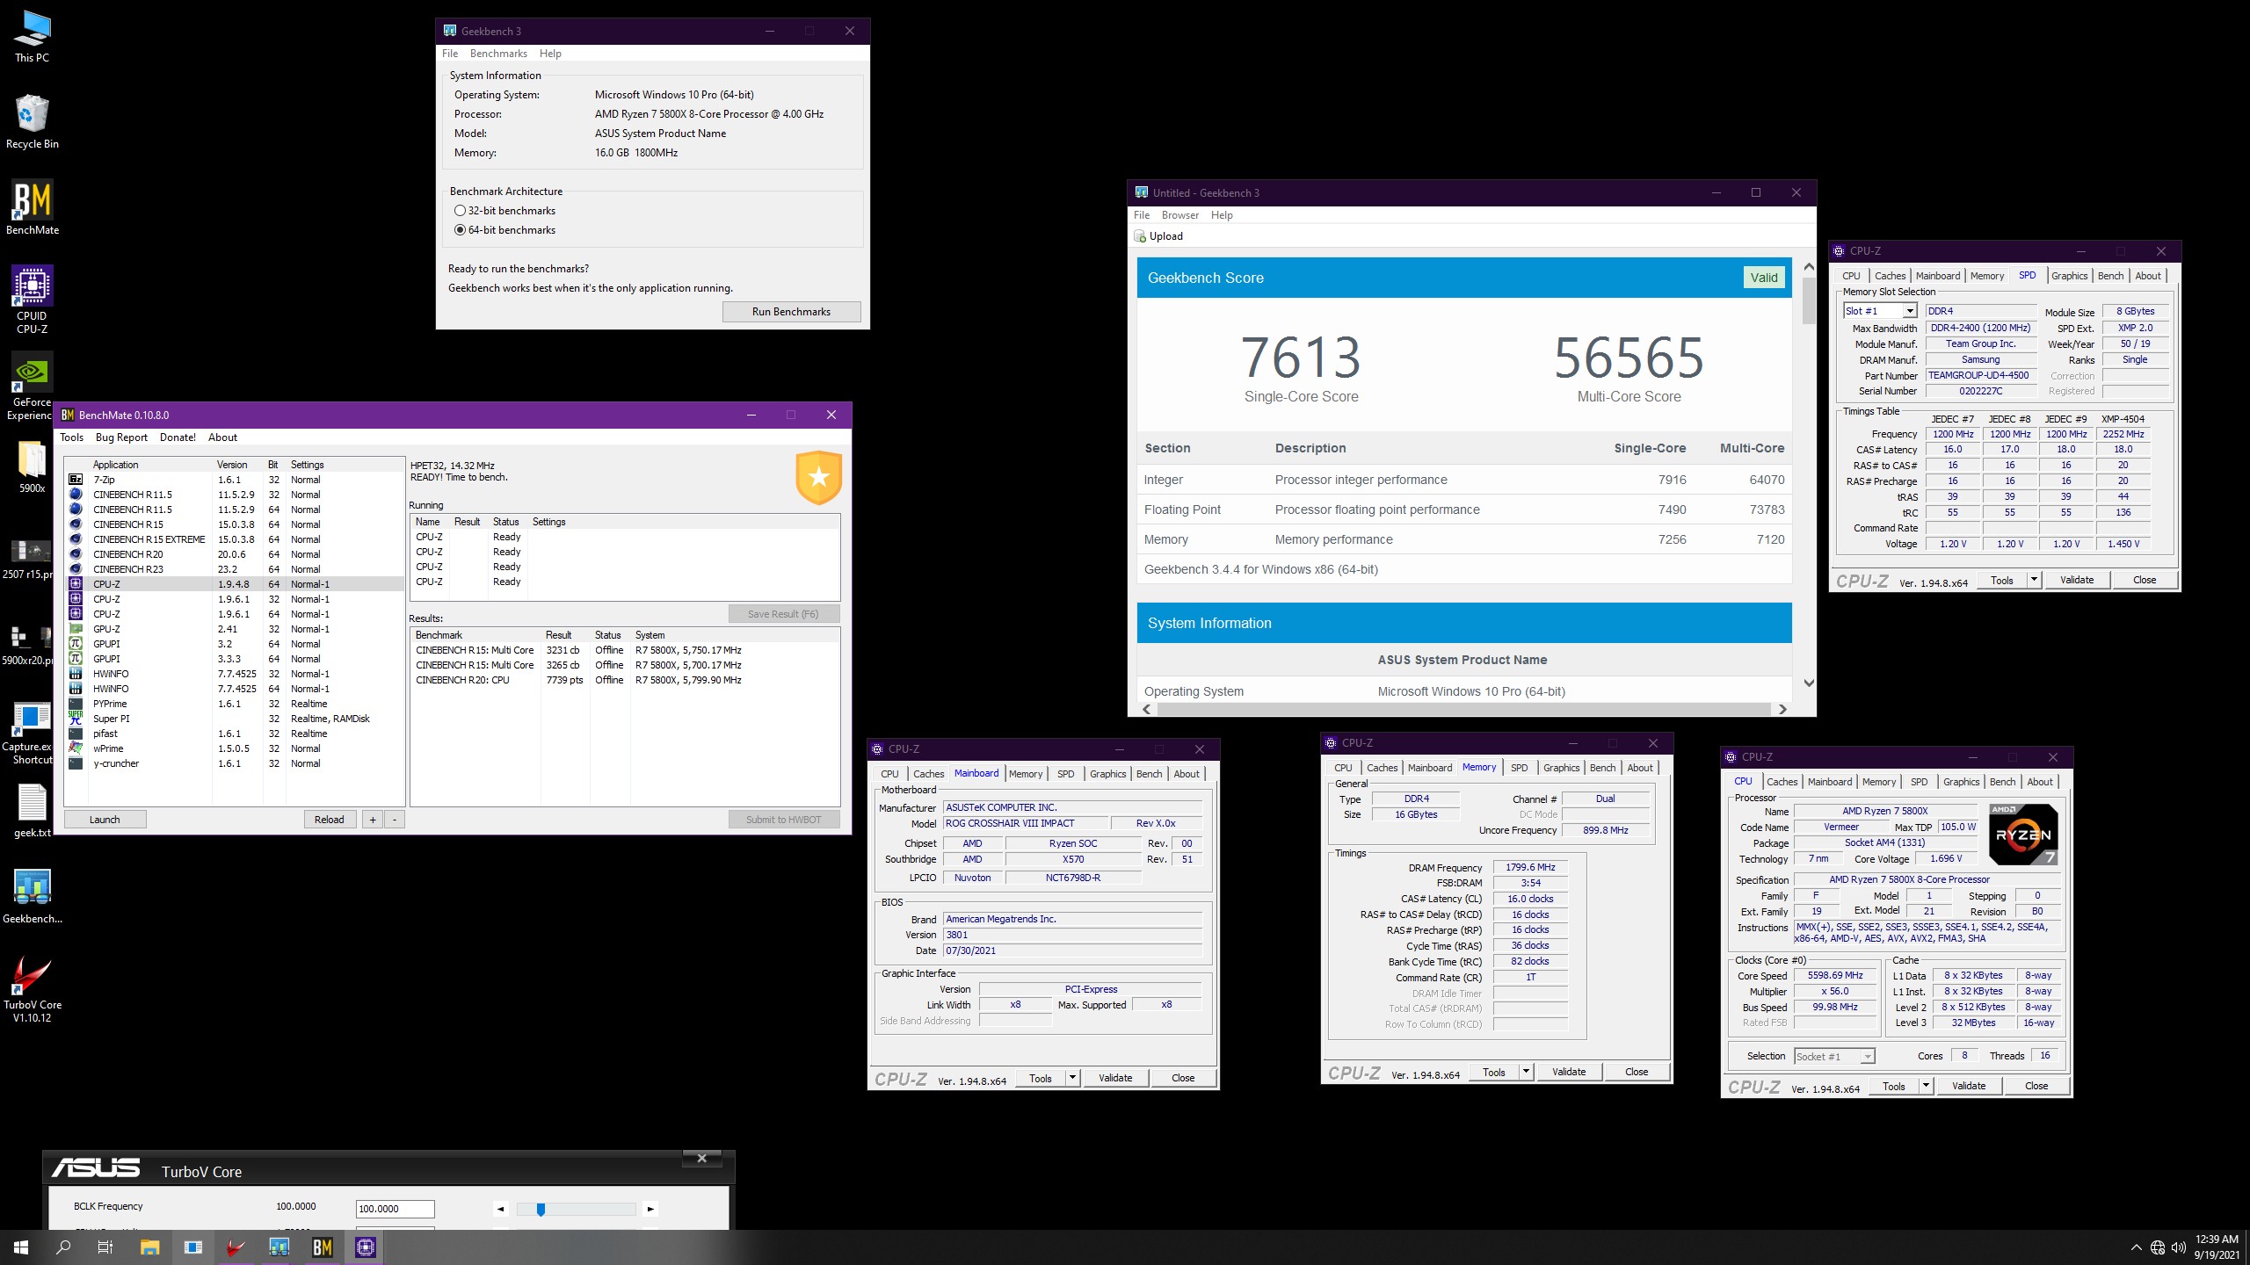Click horizontal scrollbar in Geekbench results
Image resolution: width=2250 pixels, height=1265 pixels.
click(x=1464, y=709)
